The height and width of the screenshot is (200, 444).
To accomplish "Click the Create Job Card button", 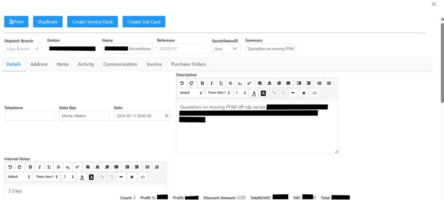I will coord(144,22).
